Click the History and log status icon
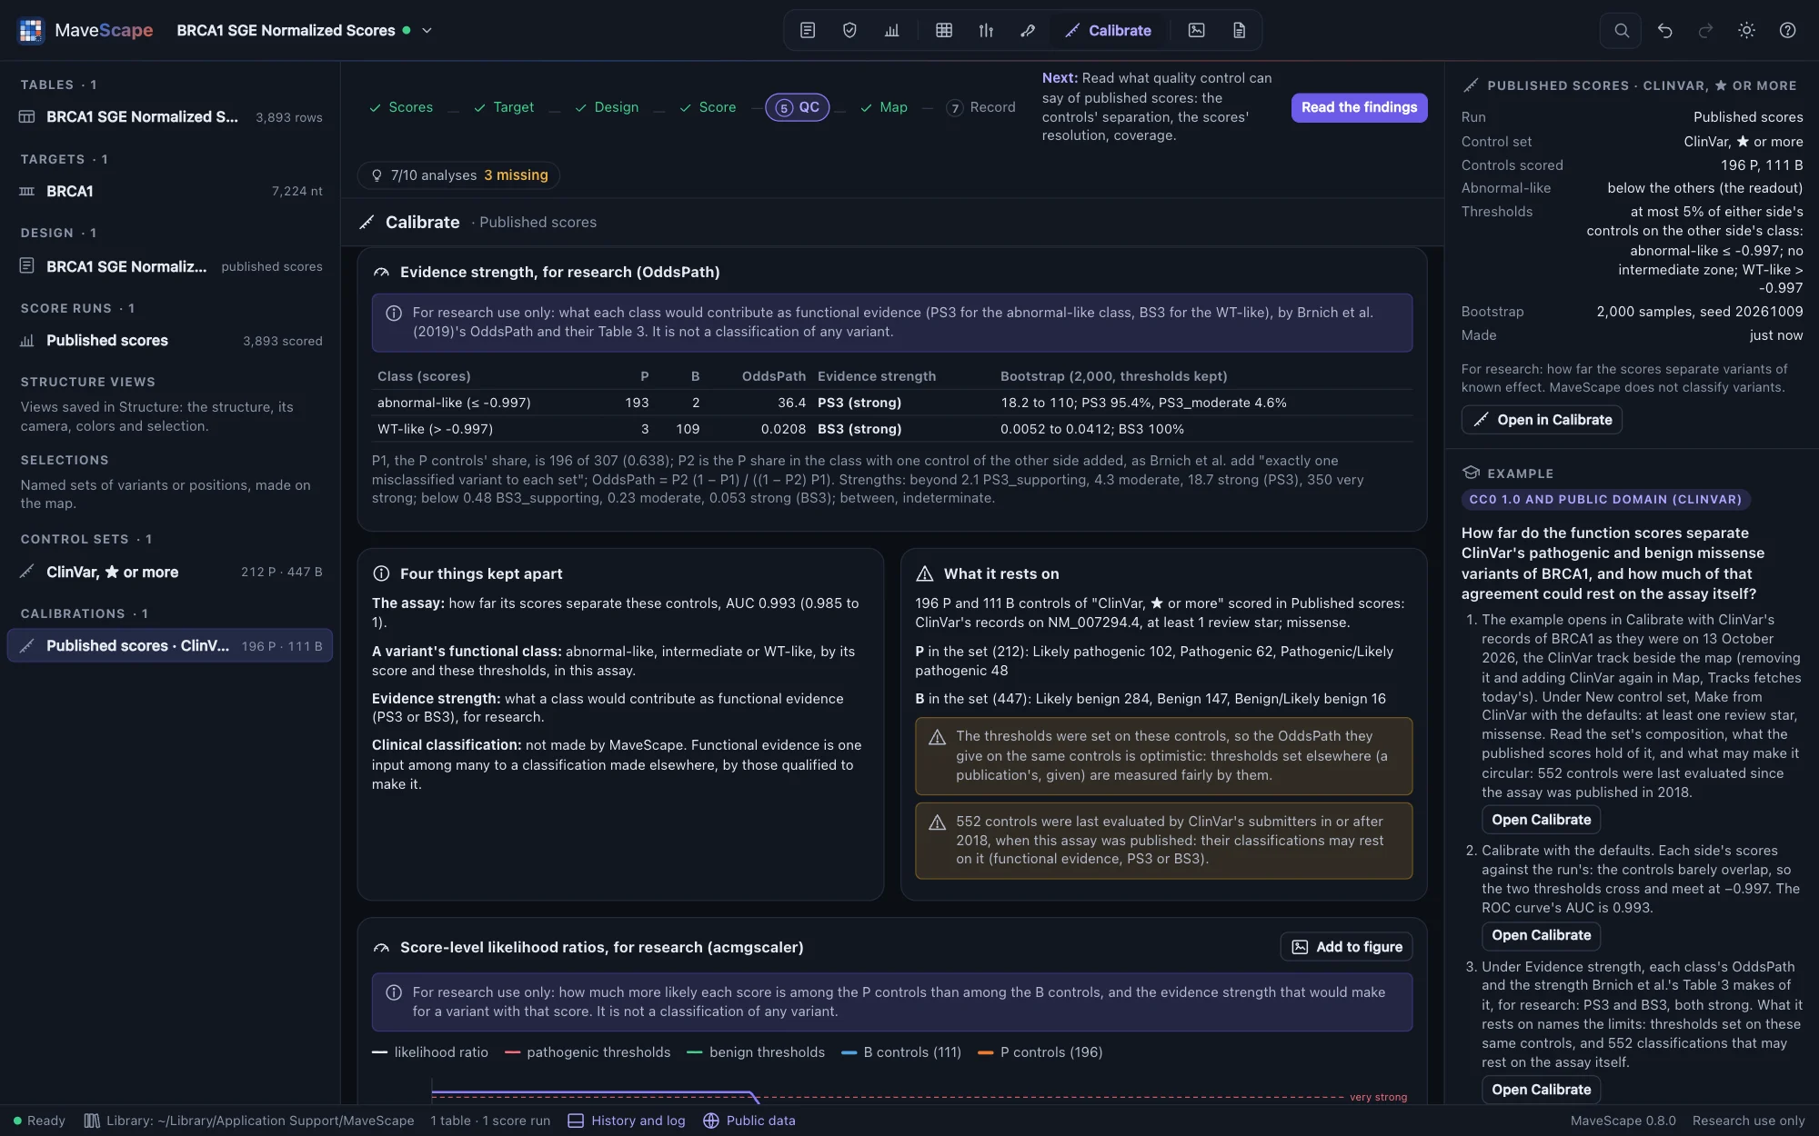Viewport: 1819px width, 1136px height. click(576, 1121)
